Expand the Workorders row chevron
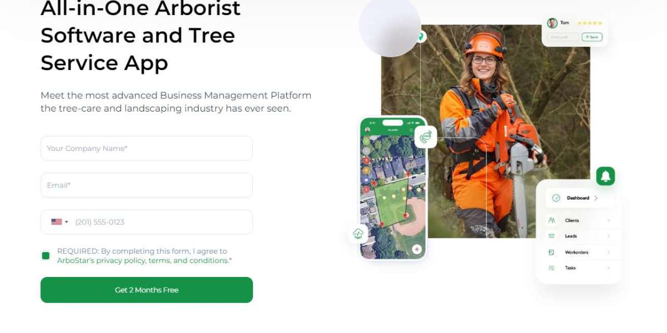Screen dimensions: 667x333 [x=609, y=252]
